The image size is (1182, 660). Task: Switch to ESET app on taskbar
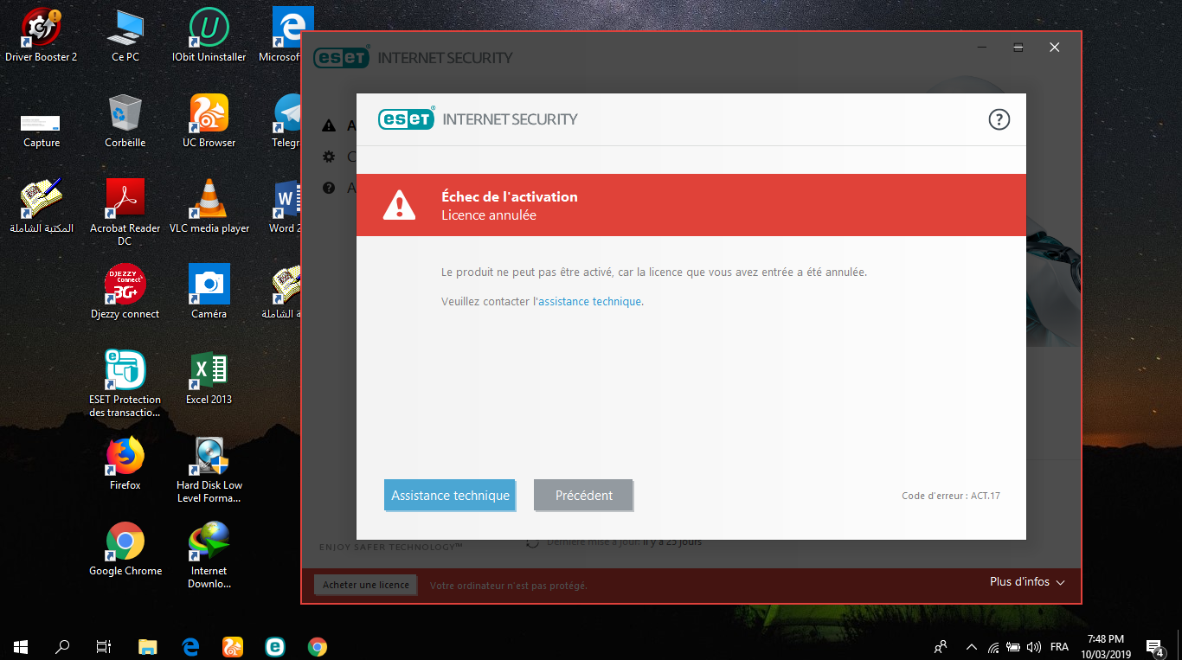coord(275,646)
